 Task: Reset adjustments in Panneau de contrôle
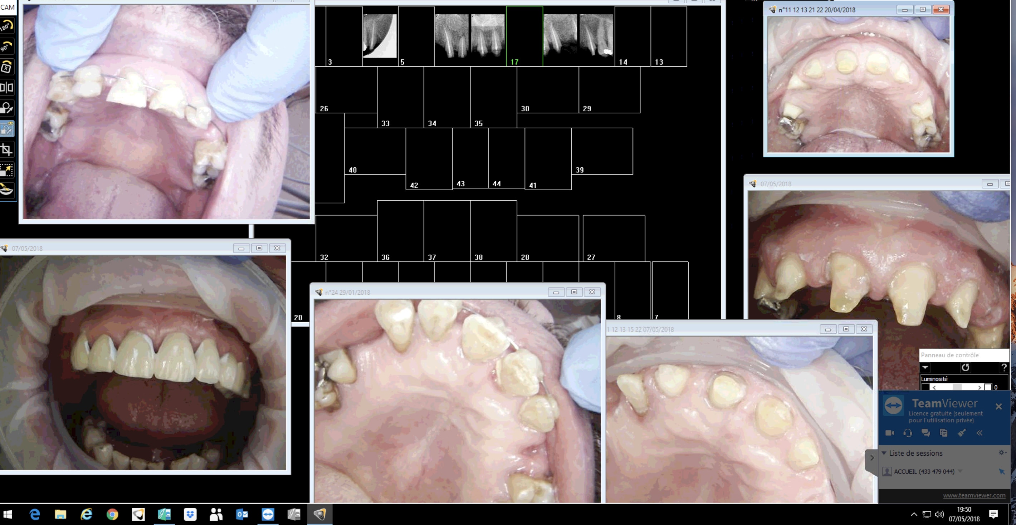(965, 367)
